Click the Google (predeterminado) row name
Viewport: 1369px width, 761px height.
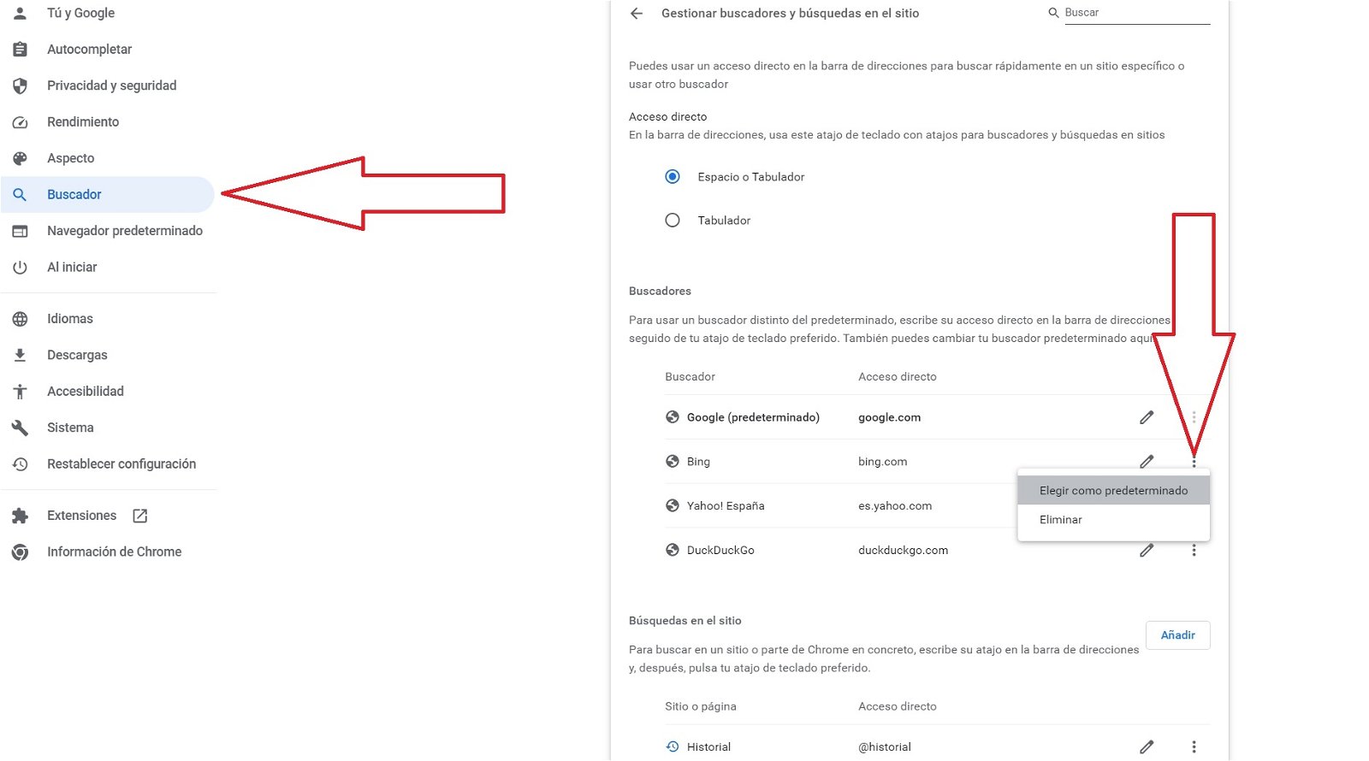[x=753, y=417]
